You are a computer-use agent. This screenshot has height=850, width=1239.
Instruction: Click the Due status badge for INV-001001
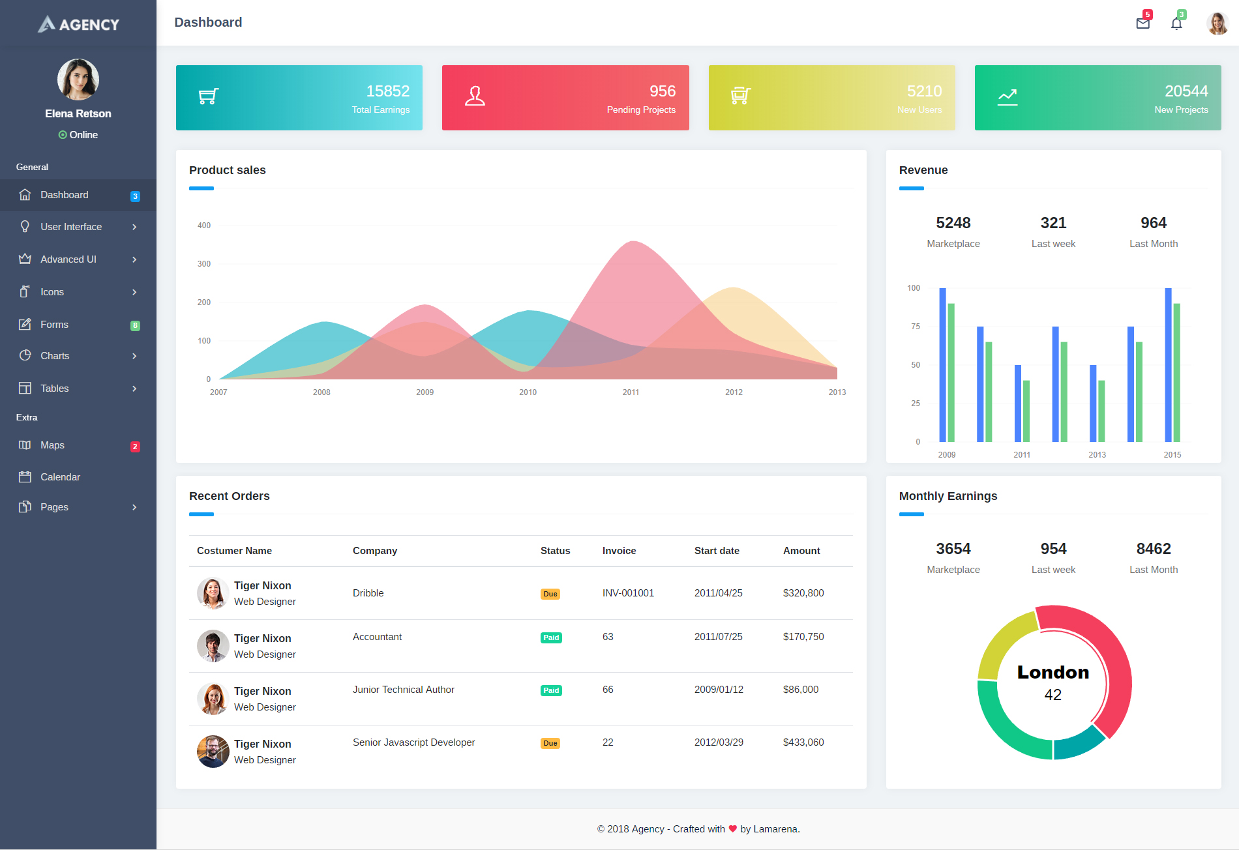(550, 594)
